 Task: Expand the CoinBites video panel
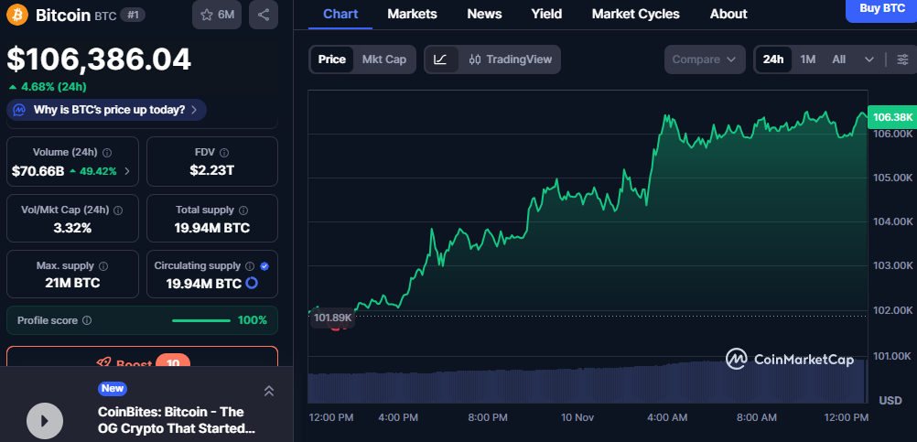point(268,391)
